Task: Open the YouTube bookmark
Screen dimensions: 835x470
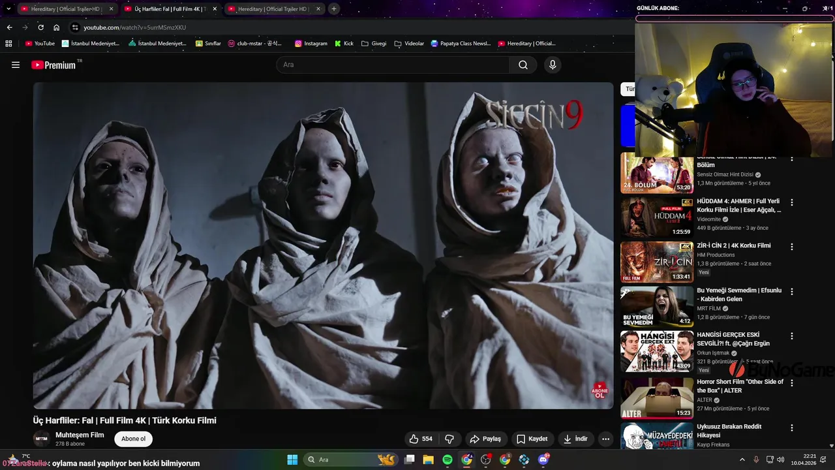Action: [40, 44]
